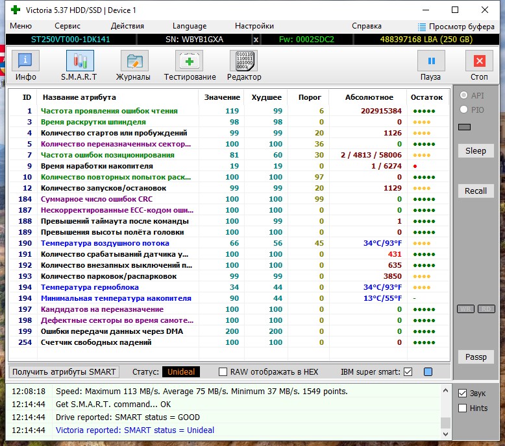The width and height of the screenshot is (505, 446).
Task: Click 488397168 LBA (250 GB) capacity text
Action: pos(426,40)
